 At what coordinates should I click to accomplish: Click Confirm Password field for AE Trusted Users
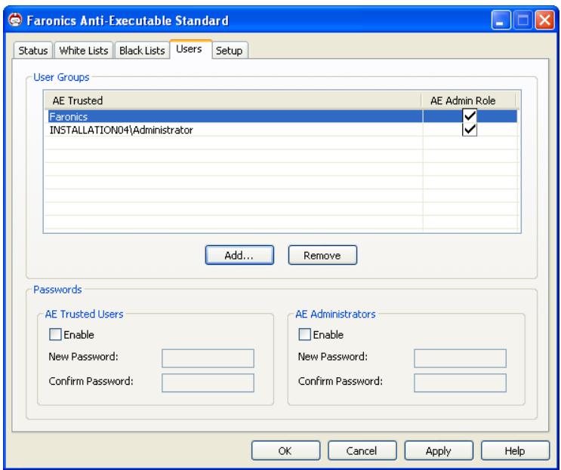[208, 382]
